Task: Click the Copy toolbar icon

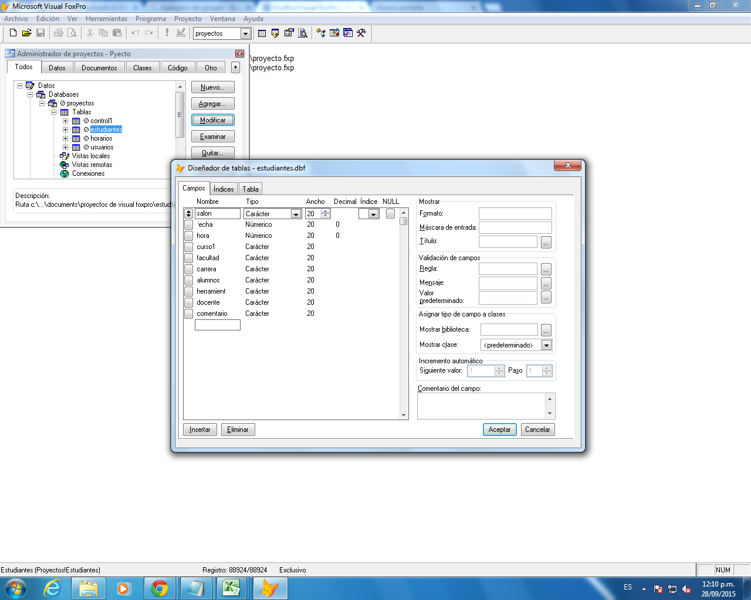Action: click(103, 33)
